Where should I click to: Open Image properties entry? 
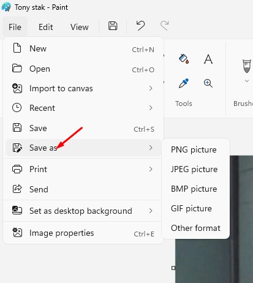click(83, 233)
